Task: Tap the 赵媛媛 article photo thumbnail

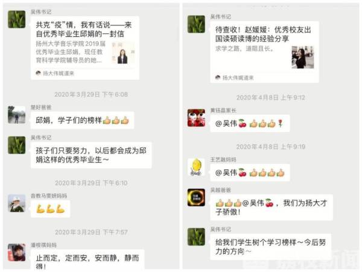Action: click(303, 57)
